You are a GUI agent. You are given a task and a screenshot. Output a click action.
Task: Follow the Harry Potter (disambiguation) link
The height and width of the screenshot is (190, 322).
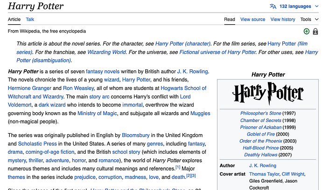point(43,60)
